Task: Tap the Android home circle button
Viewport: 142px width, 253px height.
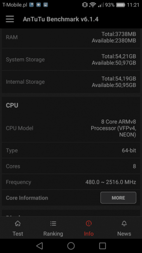Action: point(71,246)
